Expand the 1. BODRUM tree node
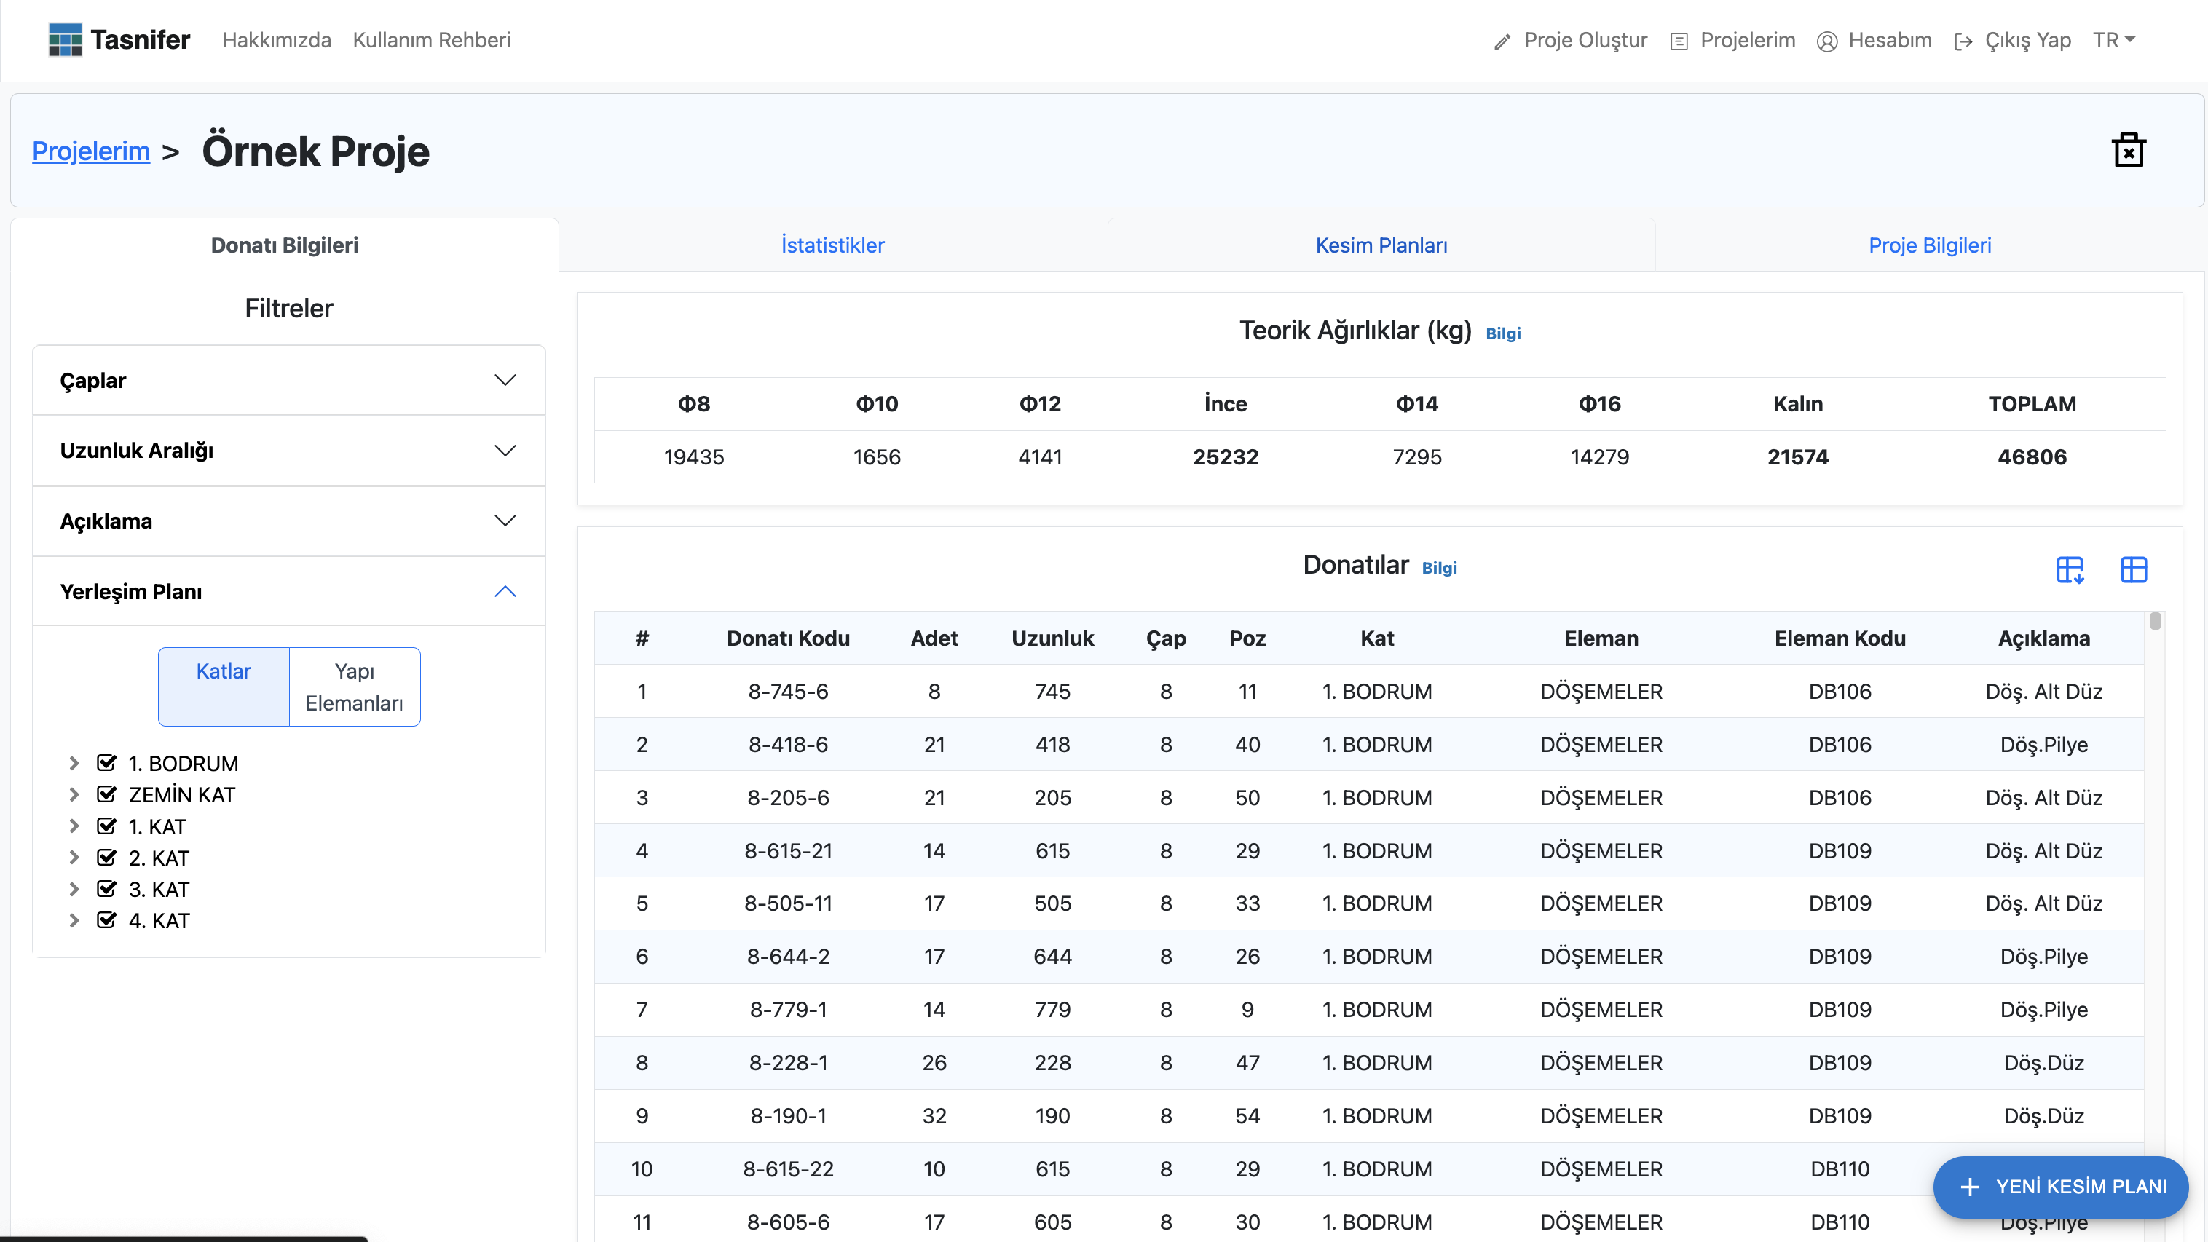This screenshot has width=2208, height=1242. 74,763
